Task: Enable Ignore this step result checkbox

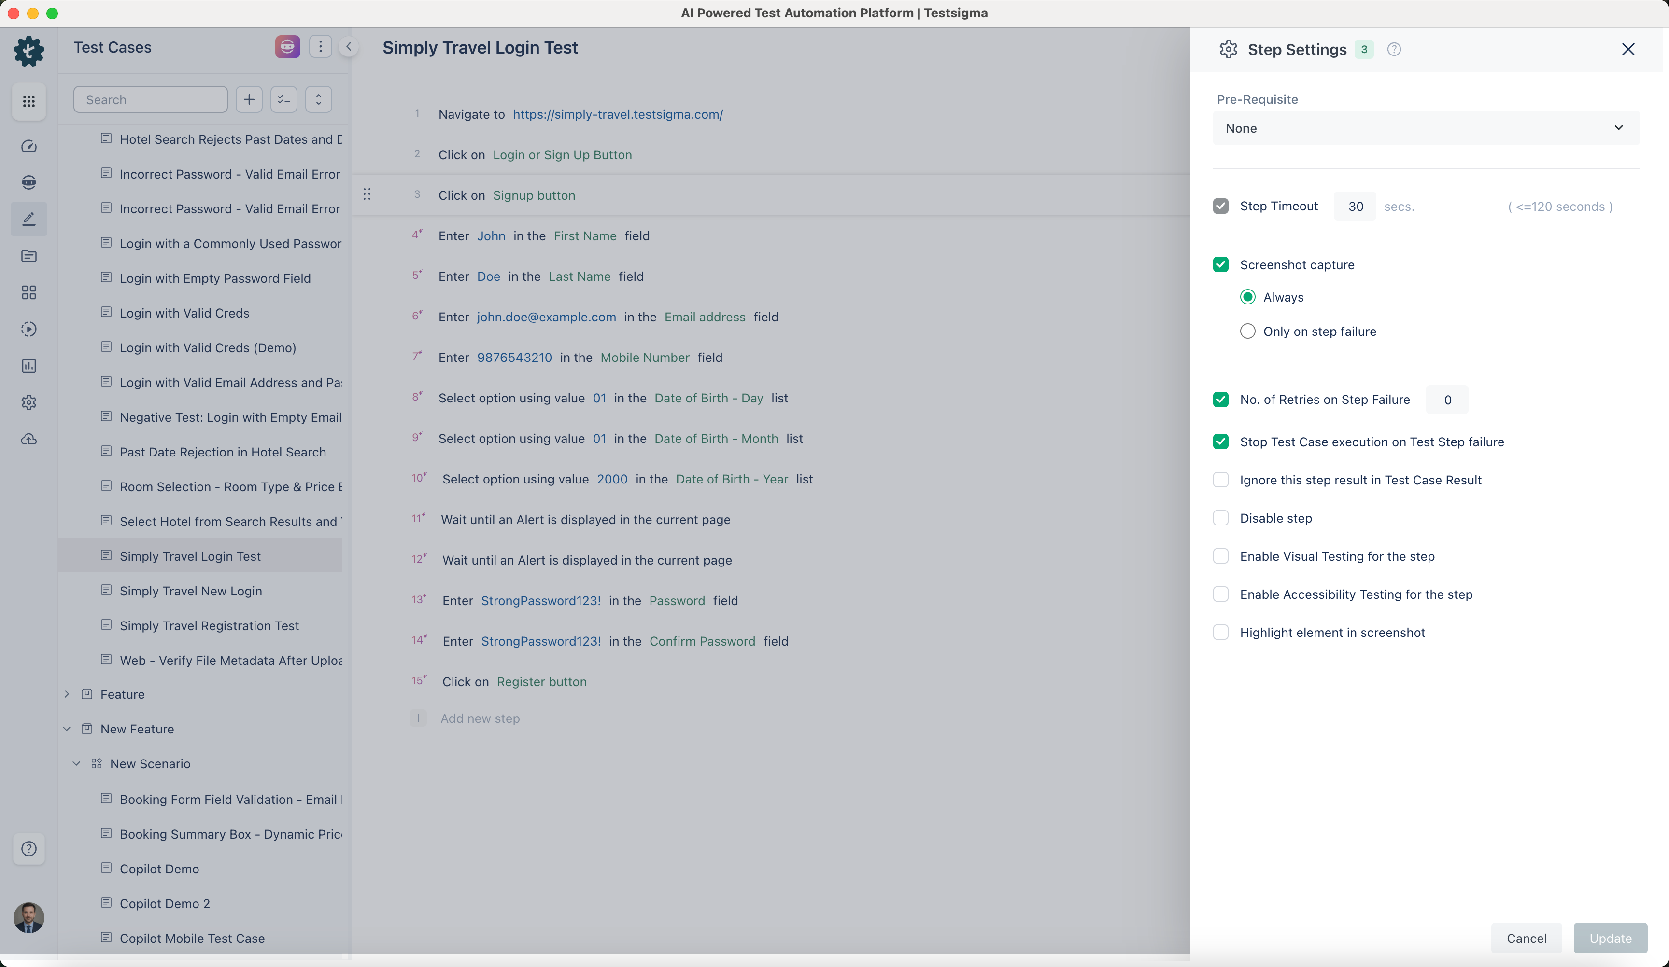Action: (x=1221, y=480)
